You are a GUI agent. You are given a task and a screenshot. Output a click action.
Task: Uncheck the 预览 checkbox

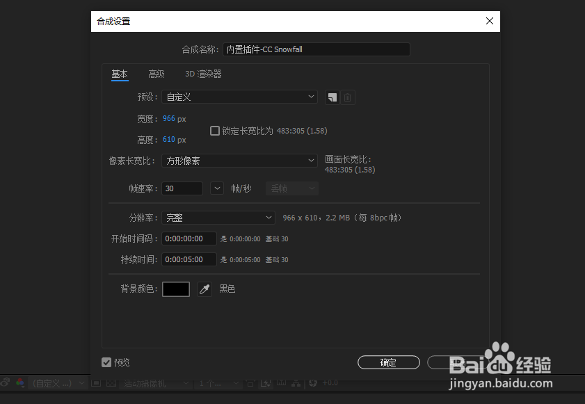click(106, 362)
